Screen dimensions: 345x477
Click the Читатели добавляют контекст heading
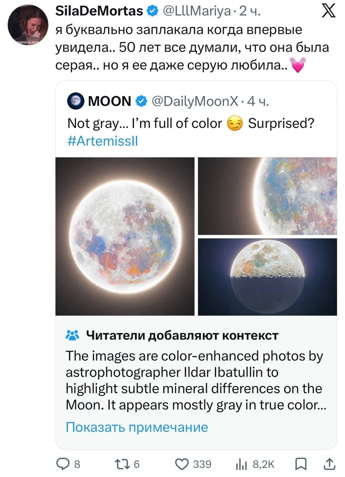182,335
